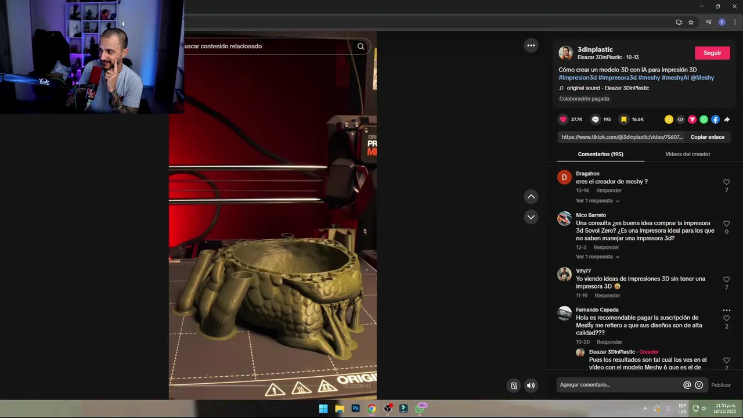This screenshot has height=418, width=743.
Task: Show hidden system tray icons chevron
Action: [644, 409]
